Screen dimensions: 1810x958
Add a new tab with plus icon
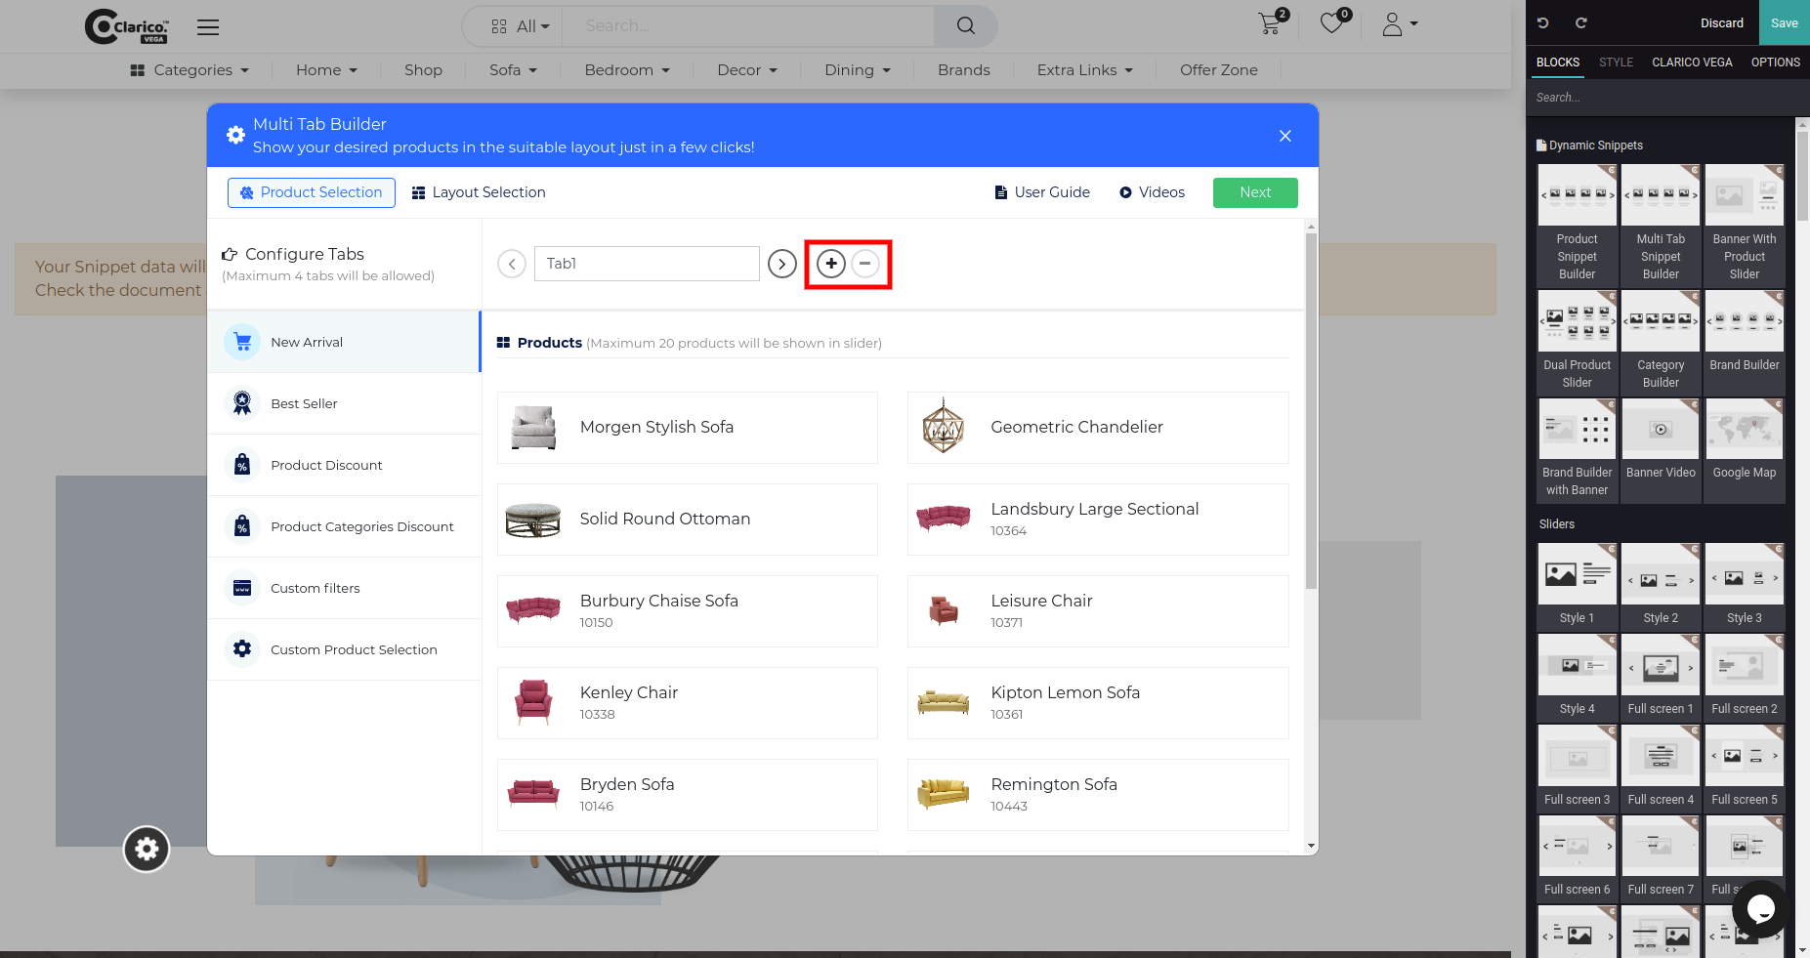(831, 264)
